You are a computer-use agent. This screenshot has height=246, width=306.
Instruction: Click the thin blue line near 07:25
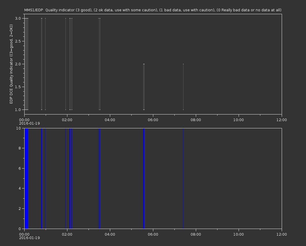coord(183,178)
